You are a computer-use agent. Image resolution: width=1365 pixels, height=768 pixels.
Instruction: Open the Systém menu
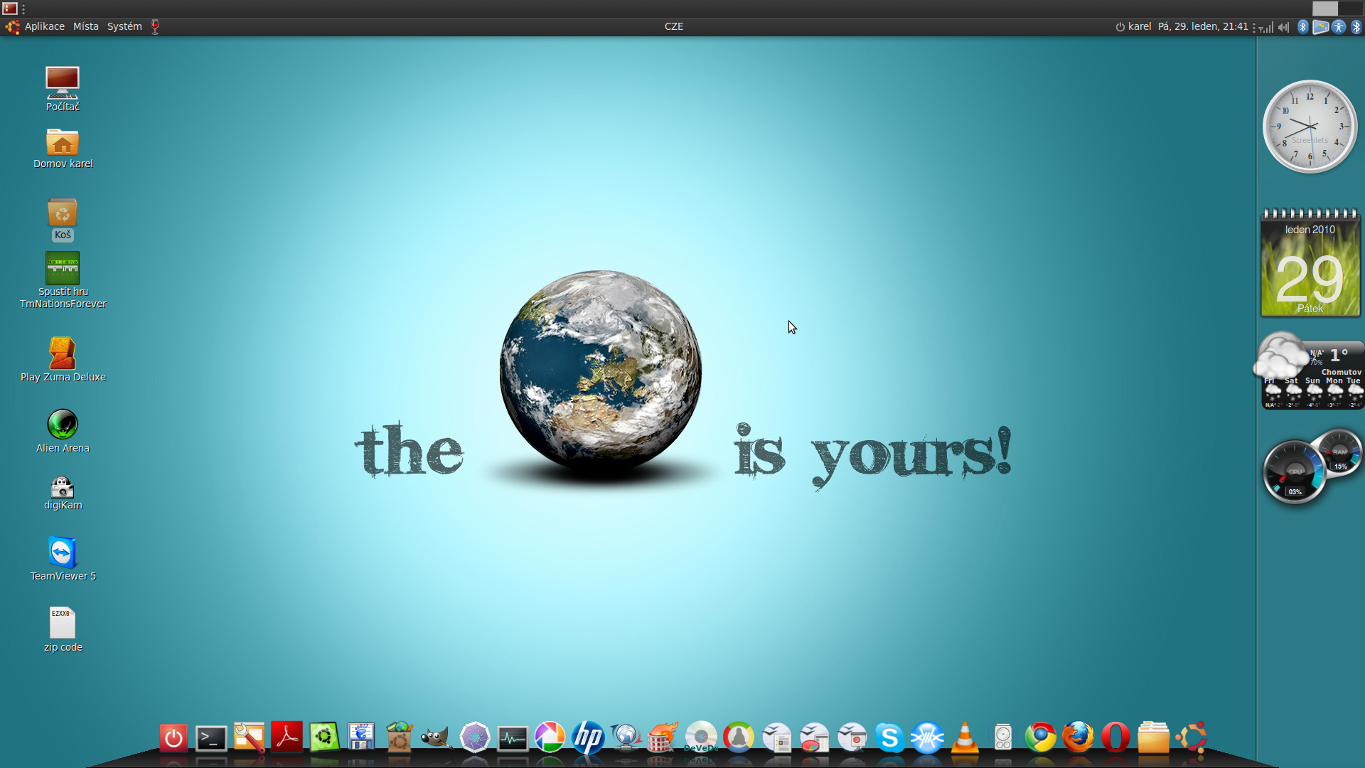click(x=124, y=26)
